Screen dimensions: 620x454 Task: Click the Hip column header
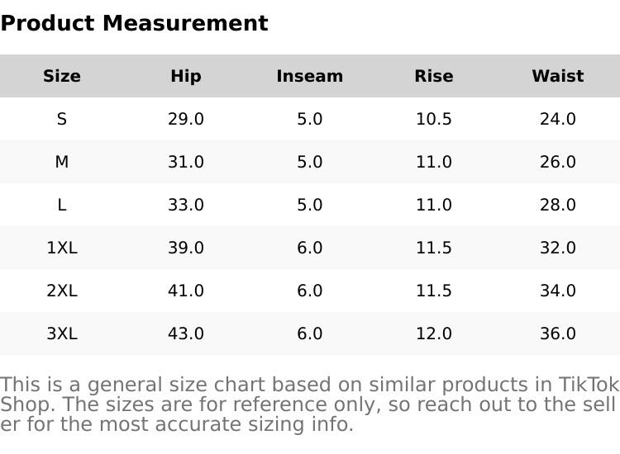pyautogui.click(x=186, y=76)
